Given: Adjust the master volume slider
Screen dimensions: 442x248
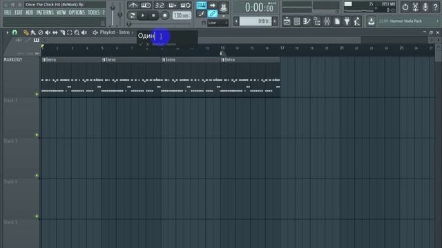Looking at the screenshot, I should (x=113, y=15).
